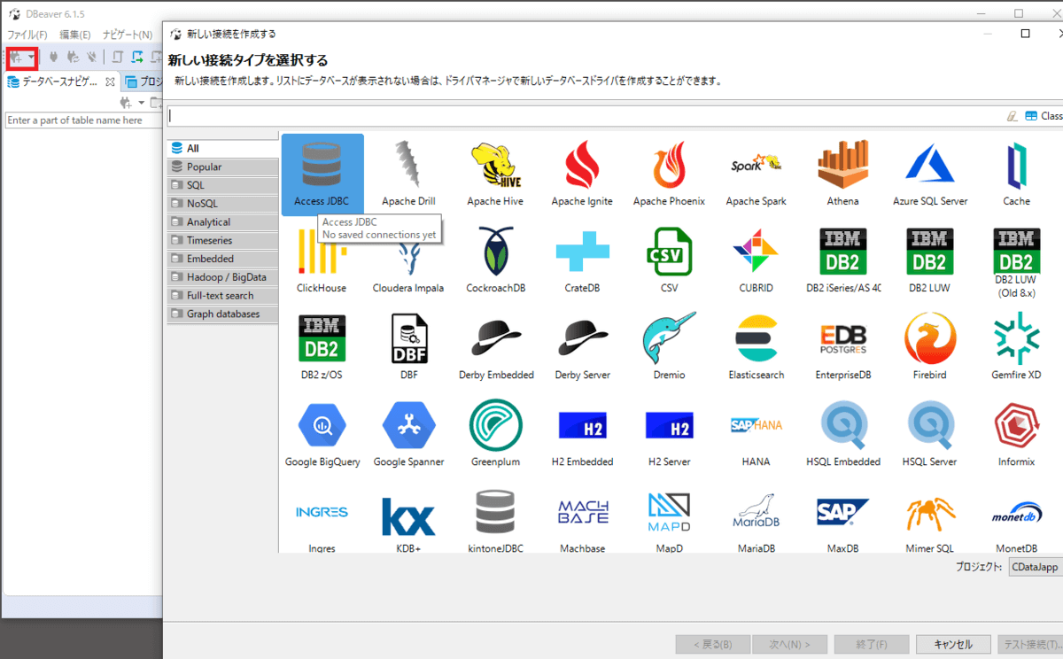Show Graph databases category

tap(222, 314)
